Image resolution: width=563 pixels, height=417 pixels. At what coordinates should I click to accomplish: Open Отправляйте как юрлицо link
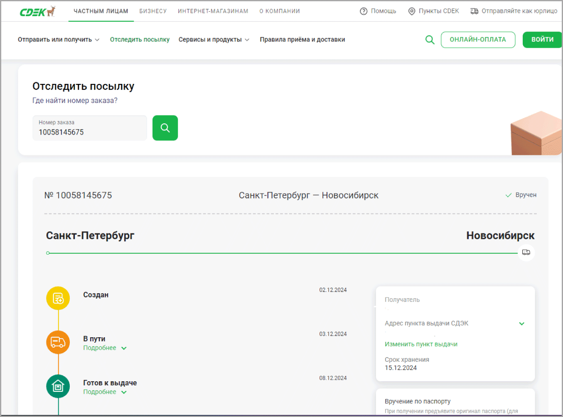[x=519, y=11]
